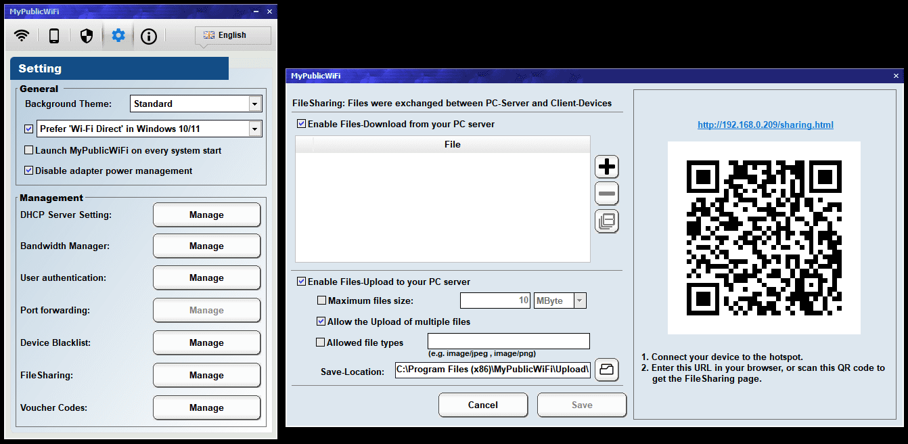Browse folder icon for Save-Location
Image resolution: width=908 pixels, height=444 pixels.
coord(607,370)
